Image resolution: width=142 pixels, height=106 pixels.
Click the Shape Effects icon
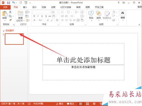pyautogui.click(x=114, y=20)
